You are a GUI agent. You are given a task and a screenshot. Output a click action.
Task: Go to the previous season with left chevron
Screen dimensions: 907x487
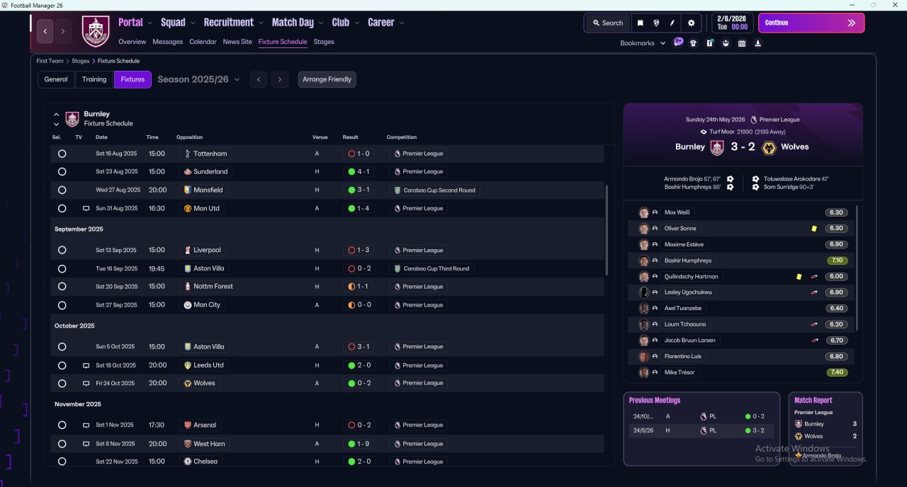pos(259,79)
